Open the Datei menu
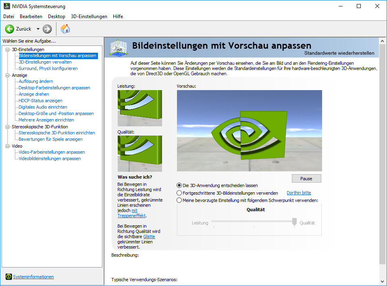 point(8,16)
